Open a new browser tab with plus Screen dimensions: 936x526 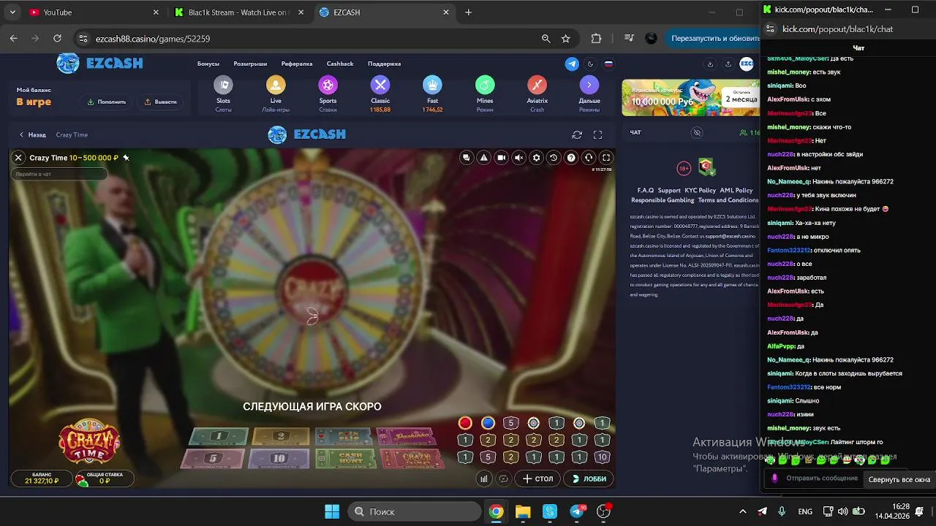469,12
